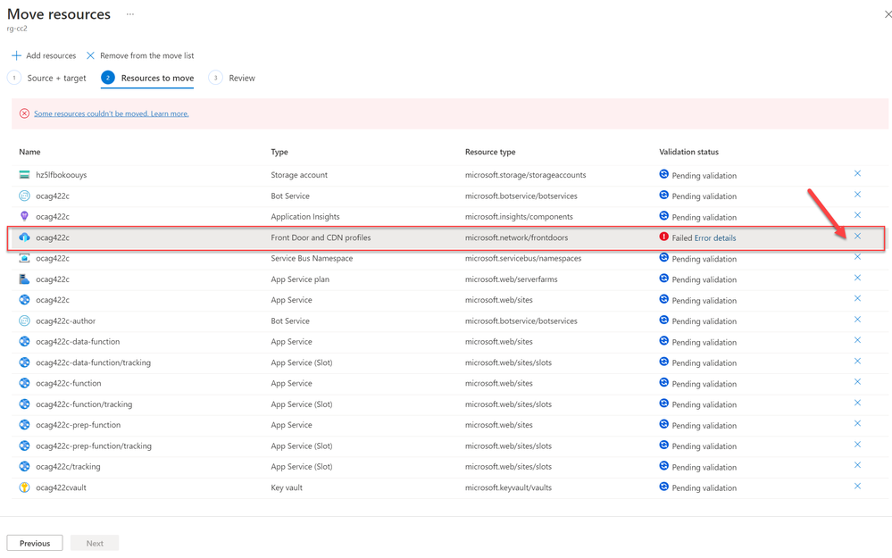Viewport: 892px width, 558px height.
Task: Click the 'Application Insights' type cell
Action: click(x=304, y=217)
